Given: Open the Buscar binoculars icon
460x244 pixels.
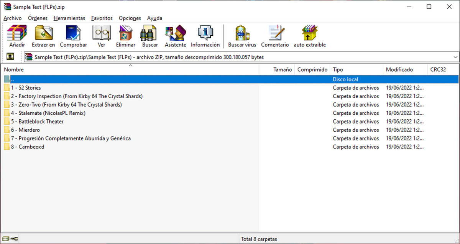Looking at the screenshot, I should click(x=150, y=36).
